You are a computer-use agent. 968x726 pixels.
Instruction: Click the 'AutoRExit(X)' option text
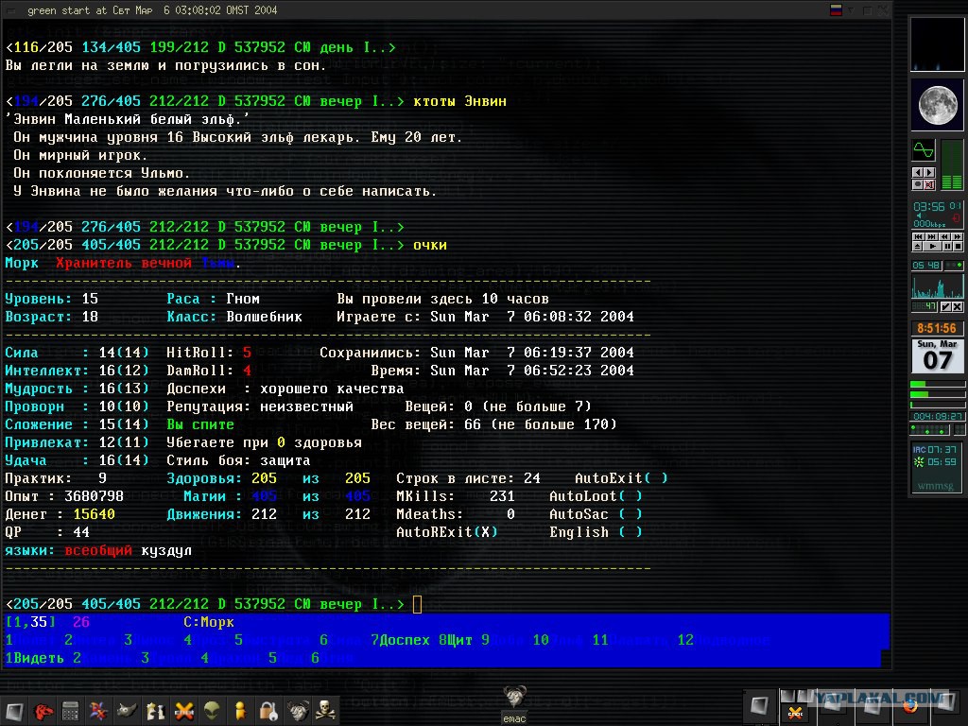[446, 532]
